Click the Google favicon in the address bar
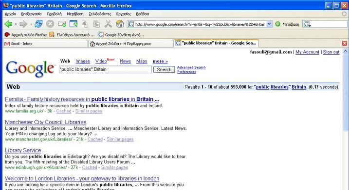349x190 pixels. tap(131, 24)
